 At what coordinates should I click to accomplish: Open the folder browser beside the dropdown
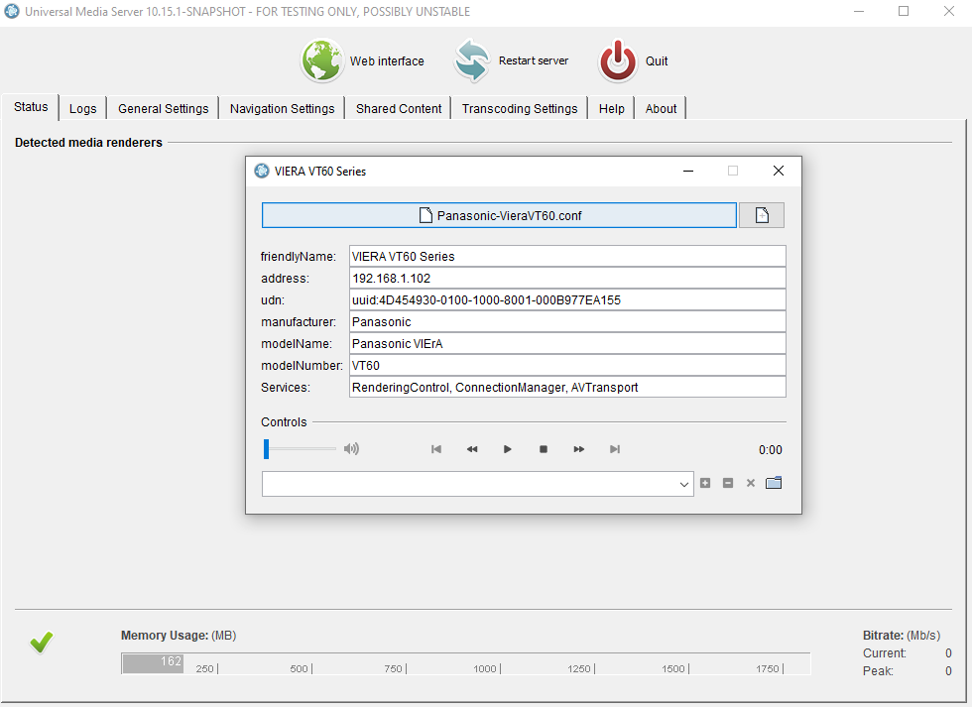pos(774,483)
